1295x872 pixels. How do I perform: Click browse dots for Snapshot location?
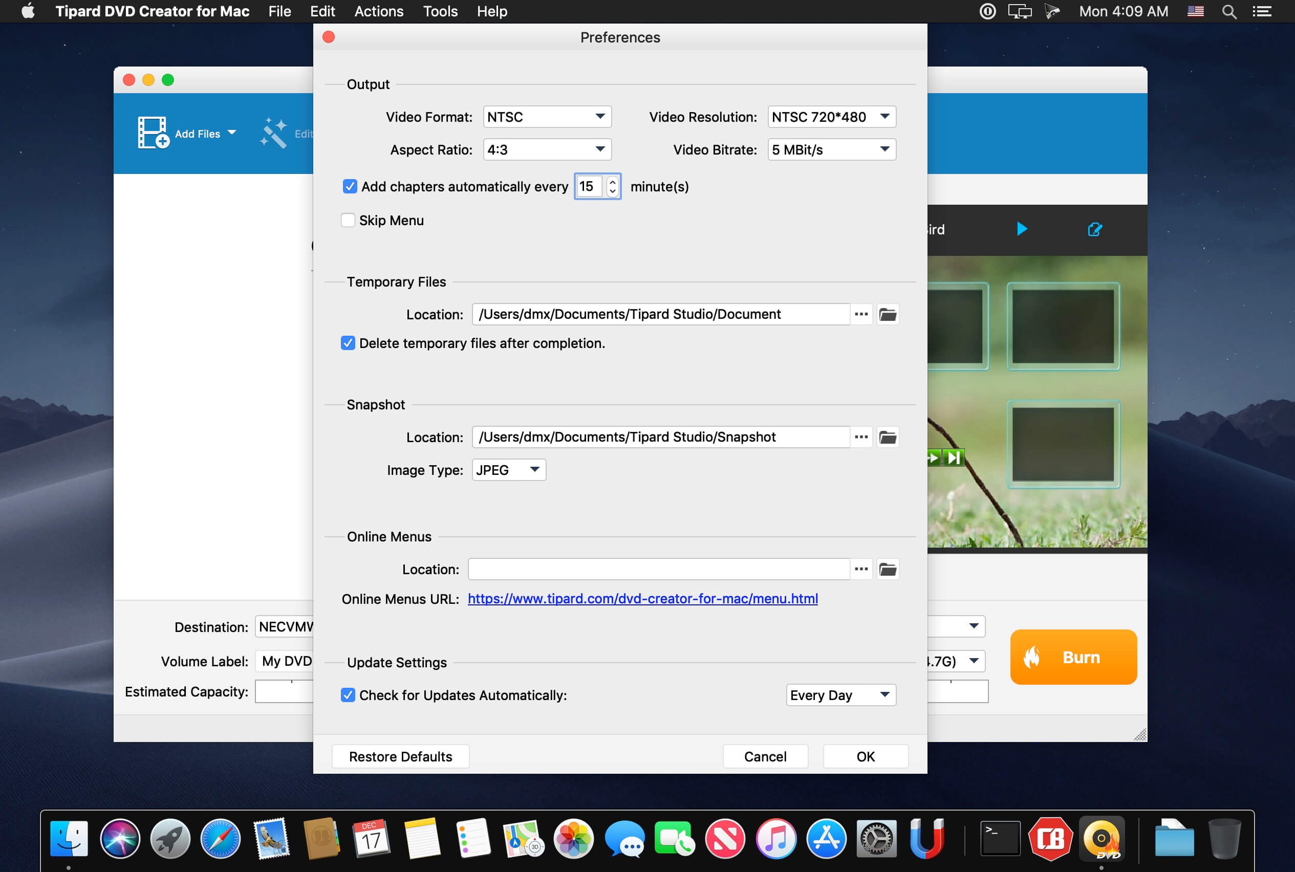click(861, 438)
